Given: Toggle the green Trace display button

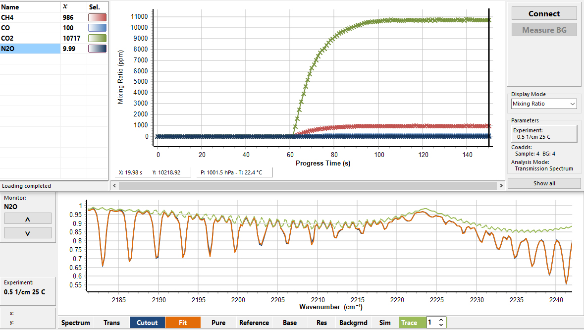Looking at the screenshot, I should pos(409,323).
